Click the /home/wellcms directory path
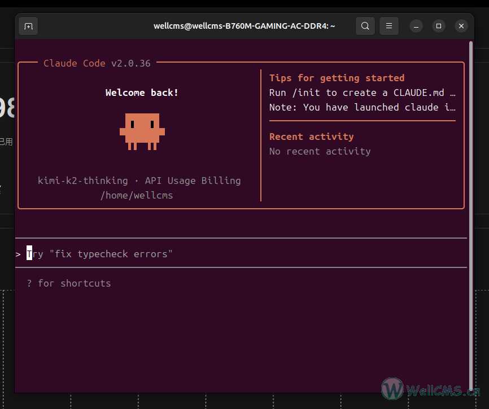The height and width of the screenshot is (409, 489). click(136, 195)
